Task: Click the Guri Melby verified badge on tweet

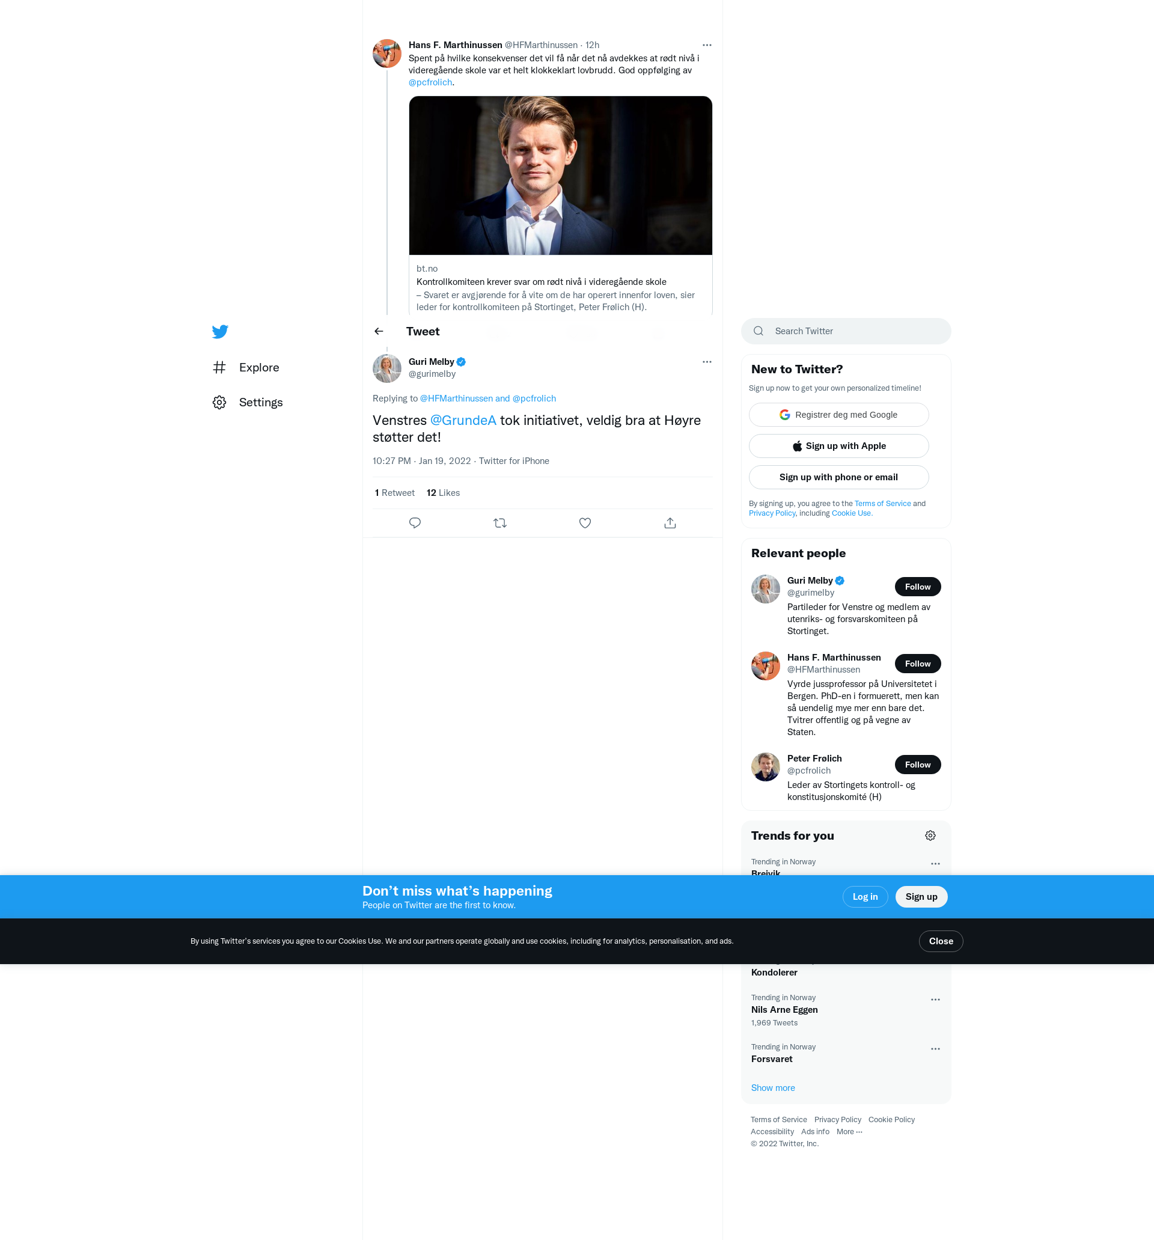Action: [x=461, y=362]
